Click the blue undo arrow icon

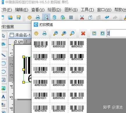[x=107, y=17]
